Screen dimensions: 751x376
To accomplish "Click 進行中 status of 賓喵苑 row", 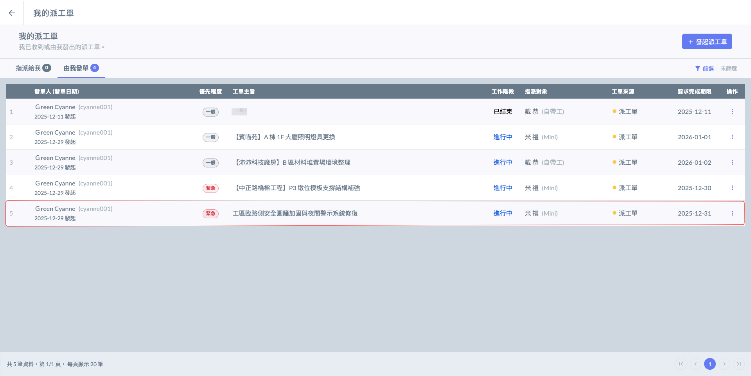I will 503,137.
